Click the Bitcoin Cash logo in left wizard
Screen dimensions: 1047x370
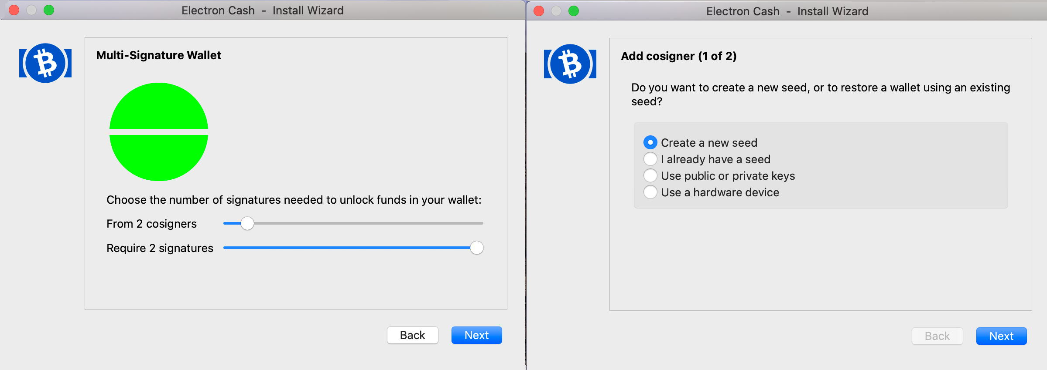[x=45, y=63]
